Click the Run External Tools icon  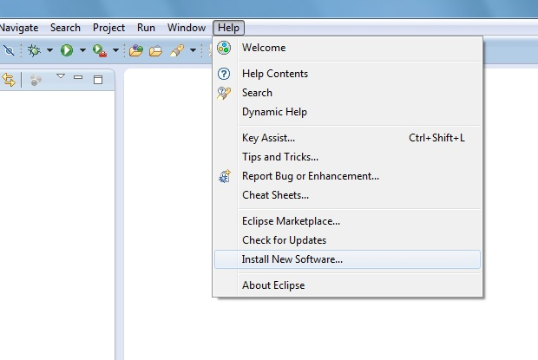[x=100, y=50]
